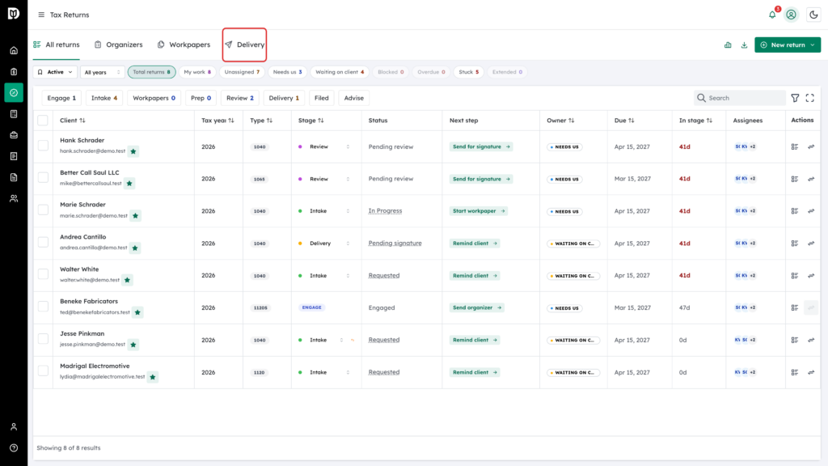Click the transfer arrows for Marie Schrader
The height and width of the screenshot is (466, 828).
click(x=811, y=211)
